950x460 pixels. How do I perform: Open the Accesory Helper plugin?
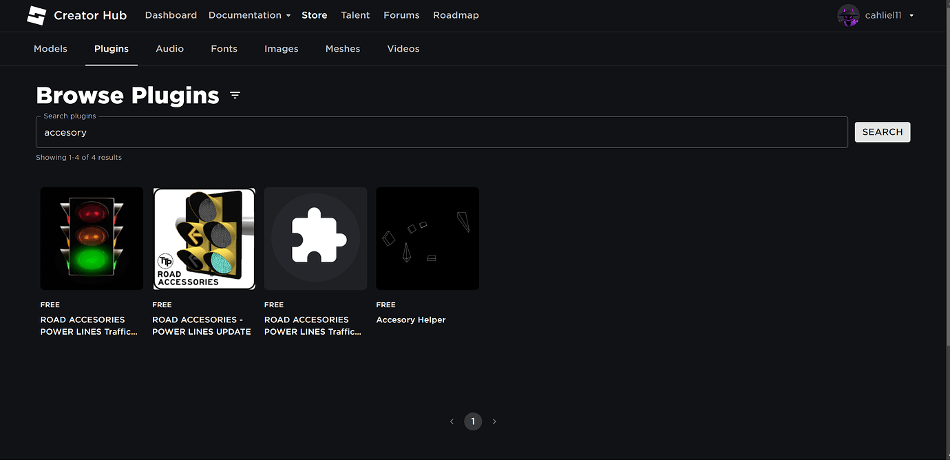point(410,320)
